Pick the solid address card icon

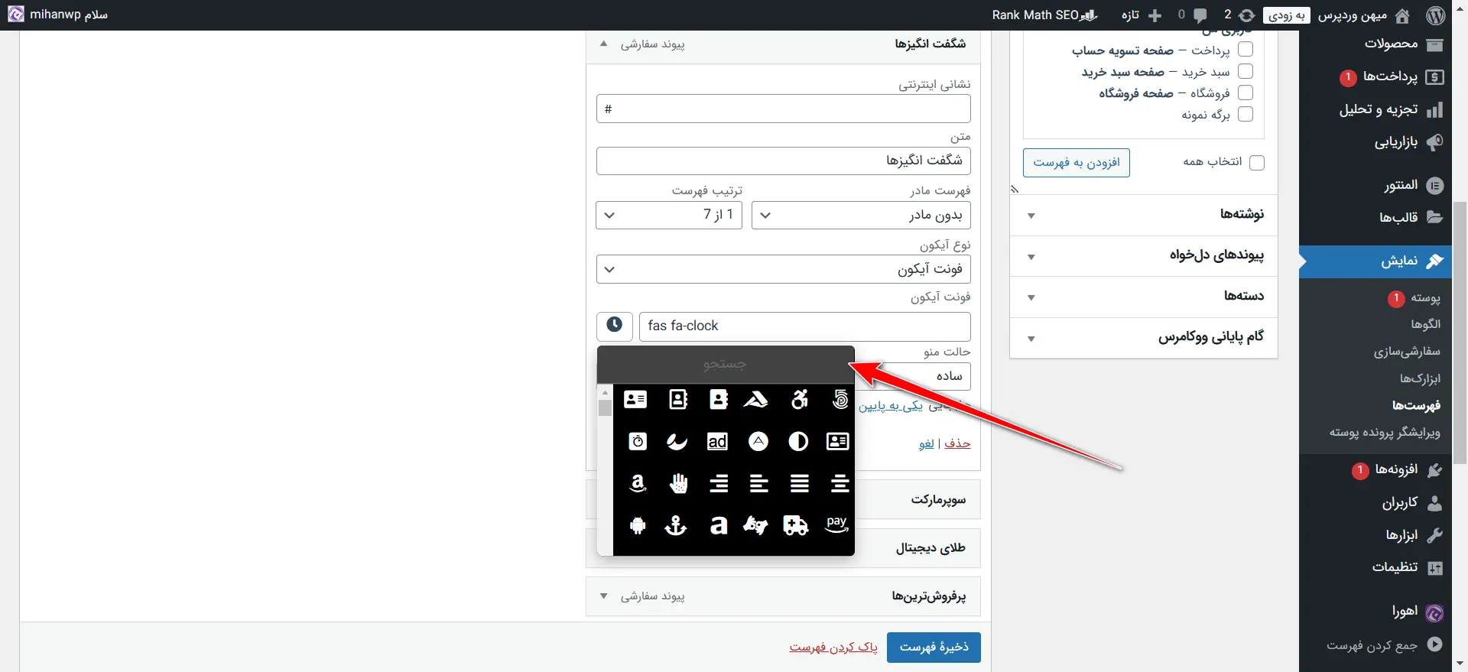(x=635, y=399)
